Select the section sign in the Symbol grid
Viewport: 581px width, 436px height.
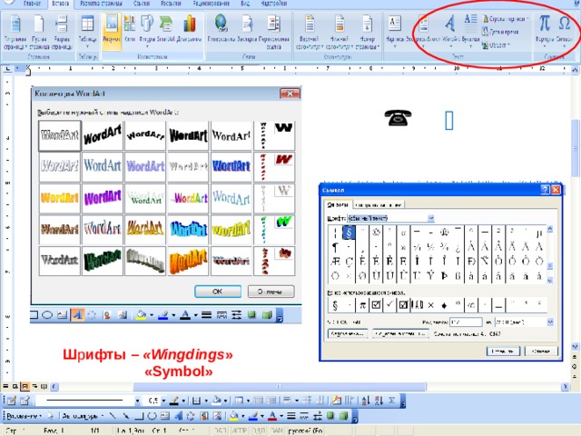(349, 233)
